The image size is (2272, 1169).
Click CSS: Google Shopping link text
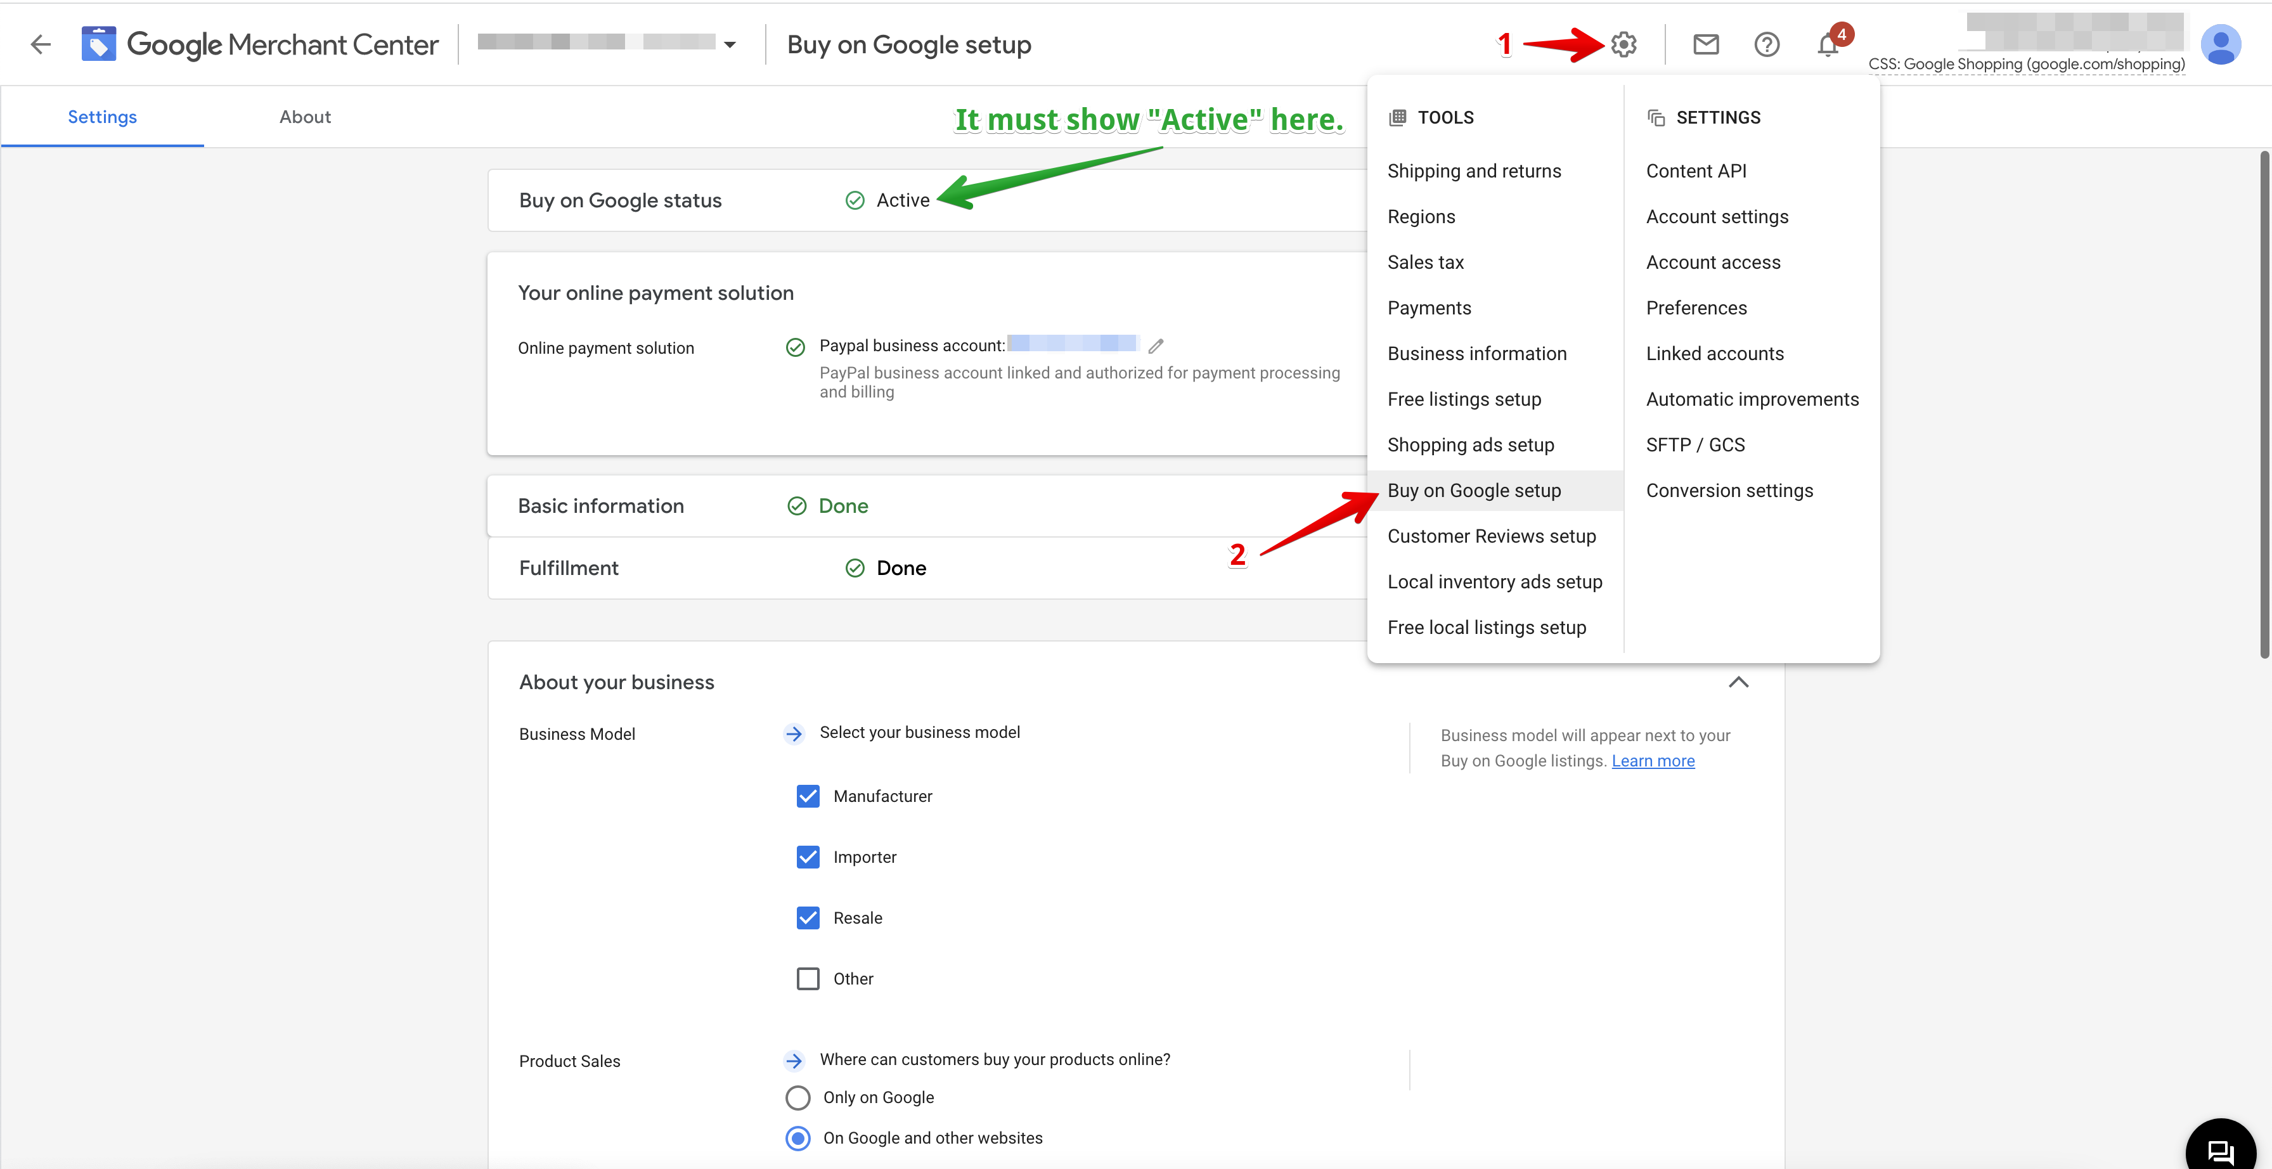point(2026,63)
